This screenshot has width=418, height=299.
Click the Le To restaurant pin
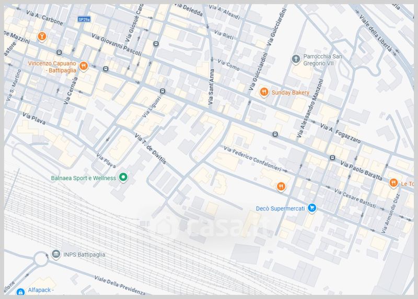pyautogui.click(x=393, y=182)
